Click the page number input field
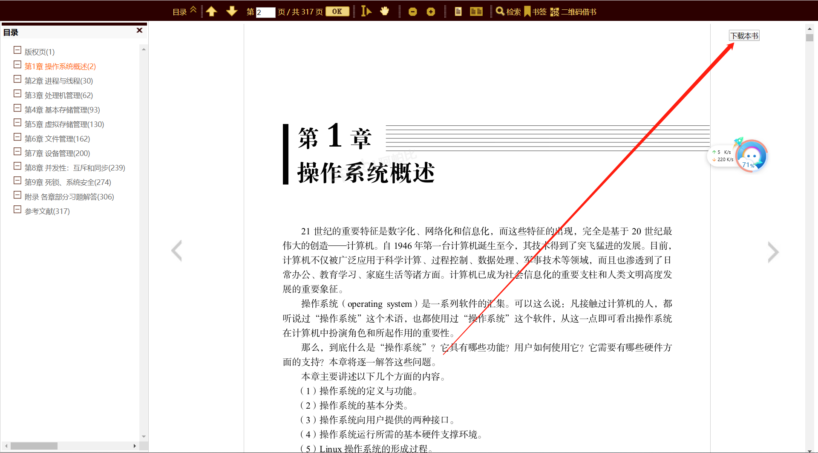Image resolution: width=818 pixels, height=453 pixels. 265,12
